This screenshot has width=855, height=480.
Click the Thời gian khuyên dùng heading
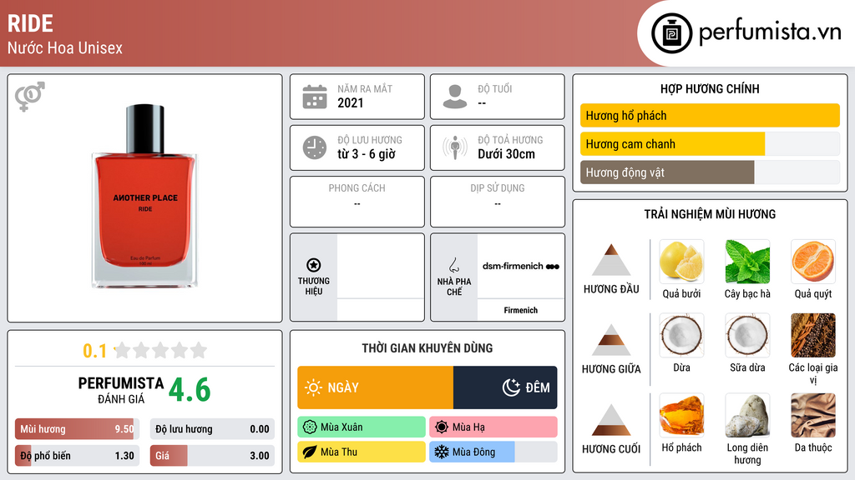pos(427,348)
